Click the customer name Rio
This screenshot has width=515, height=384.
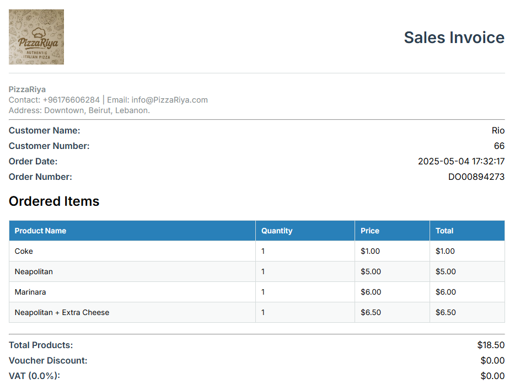point(498,131)
